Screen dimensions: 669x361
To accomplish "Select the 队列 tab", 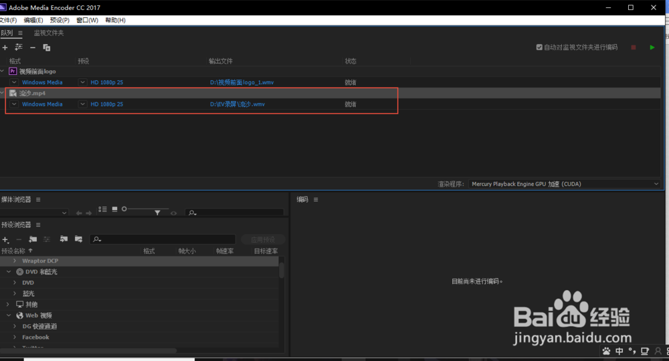I will [7, 33].
